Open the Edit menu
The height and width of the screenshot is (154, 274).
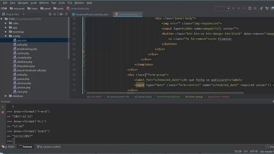(5, 3)
